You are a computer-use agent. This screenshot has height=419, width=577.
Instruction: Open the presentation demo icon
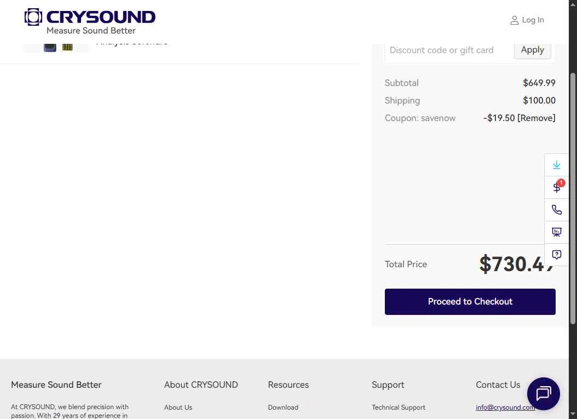pos(556,232)
